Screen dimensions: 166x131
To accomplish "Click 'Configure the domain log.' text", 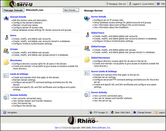I will click(x=25, y=106).
